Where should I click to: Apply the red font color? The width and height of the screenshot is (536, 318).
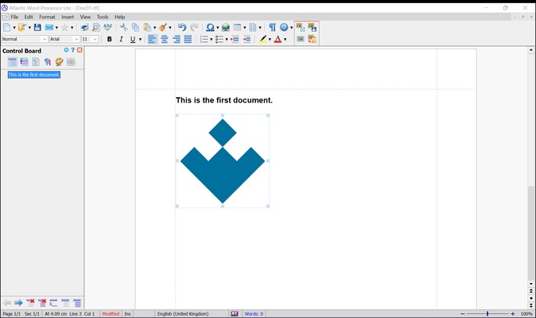278,39
